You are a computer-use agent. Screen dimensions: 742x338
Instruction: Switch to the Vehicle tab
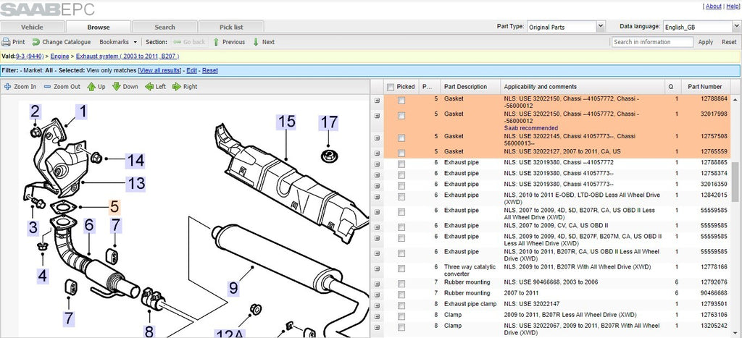coord(32,27)
